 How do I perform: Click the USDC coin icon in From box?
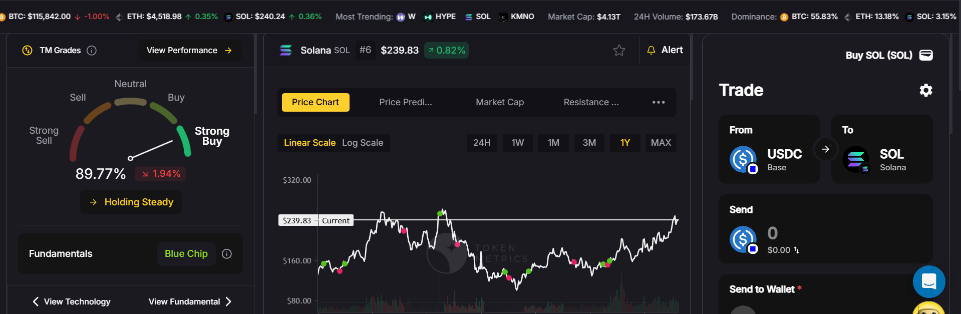tap(743, 160)
